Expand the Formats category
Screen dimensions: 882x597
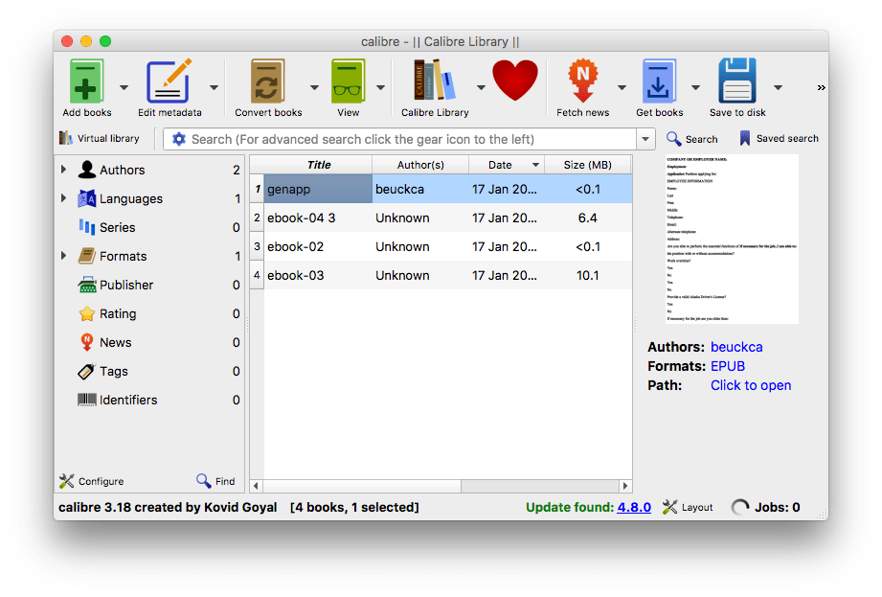pyautogui.click(x=63, y=256)
